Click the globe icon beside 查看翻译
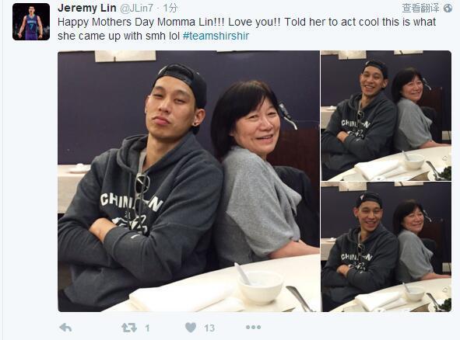Viewport: 460px width, 340px height. pyautogui.click(x=448, y=9)
